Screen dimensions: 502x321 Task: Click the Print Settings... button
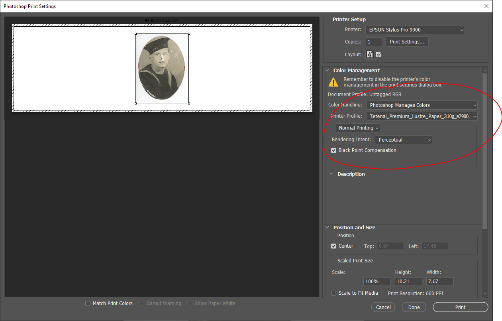[407, 42]
